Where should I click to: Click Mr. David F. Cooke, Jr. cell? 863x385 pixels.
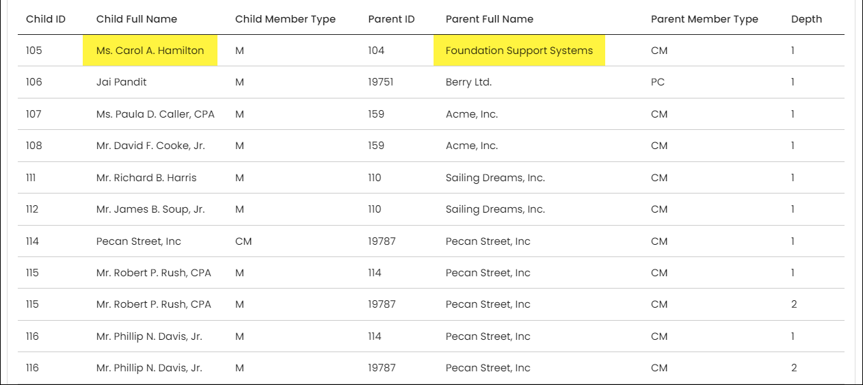pyautogui.click(x=150, y=146)
